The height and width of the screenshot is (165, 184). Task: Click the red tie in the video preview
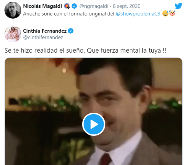(106, 159)
